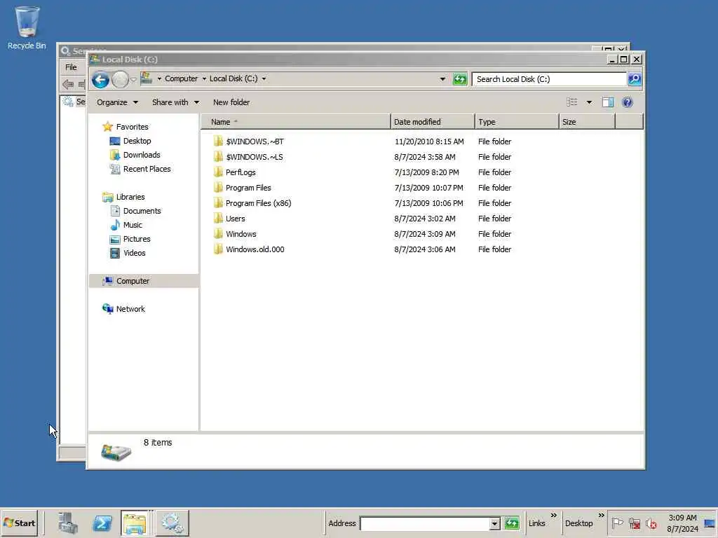Go to Downloads in Favorites
This screenshot has width=718, height=538.
pyautogui.click(x=135, y=155)
